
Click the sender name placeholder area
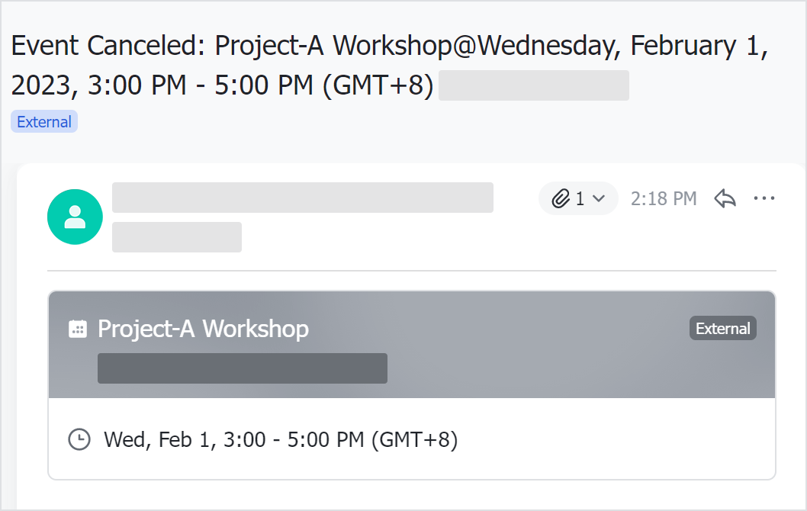(x=302, y=198)
